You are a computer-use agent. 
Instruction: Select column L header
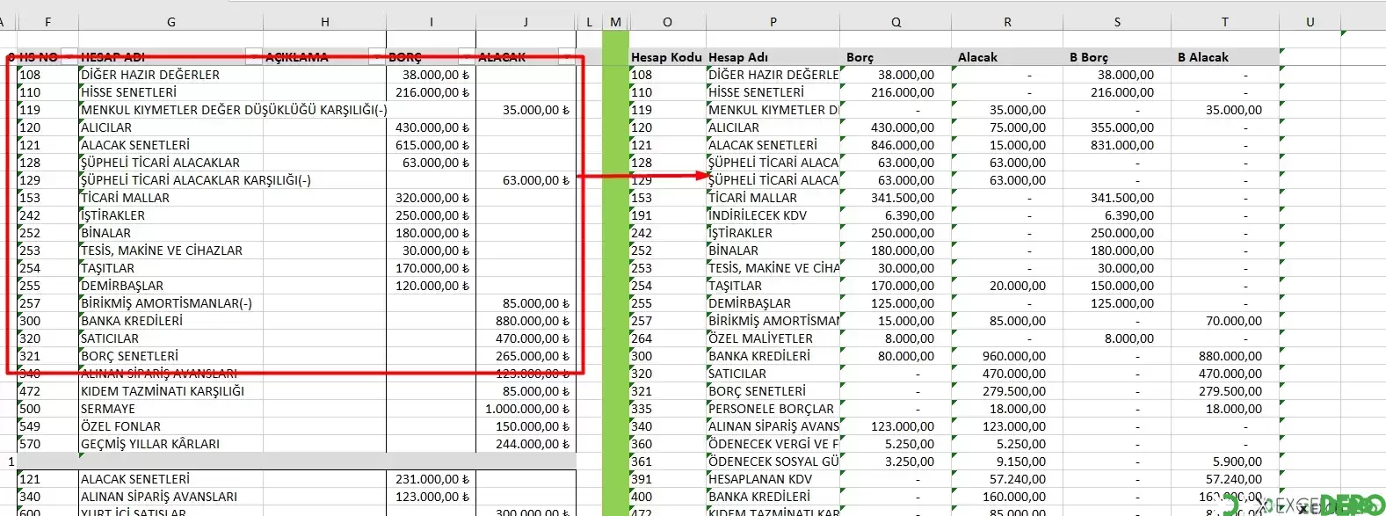589,21
